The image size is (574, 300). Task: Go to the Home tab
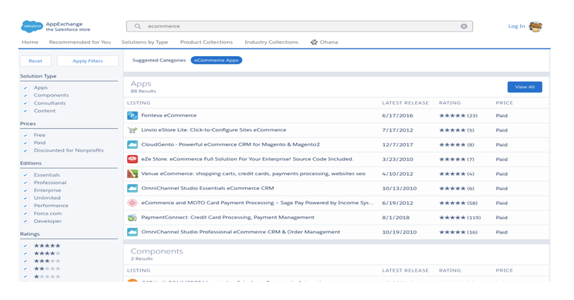coord(30,42)
